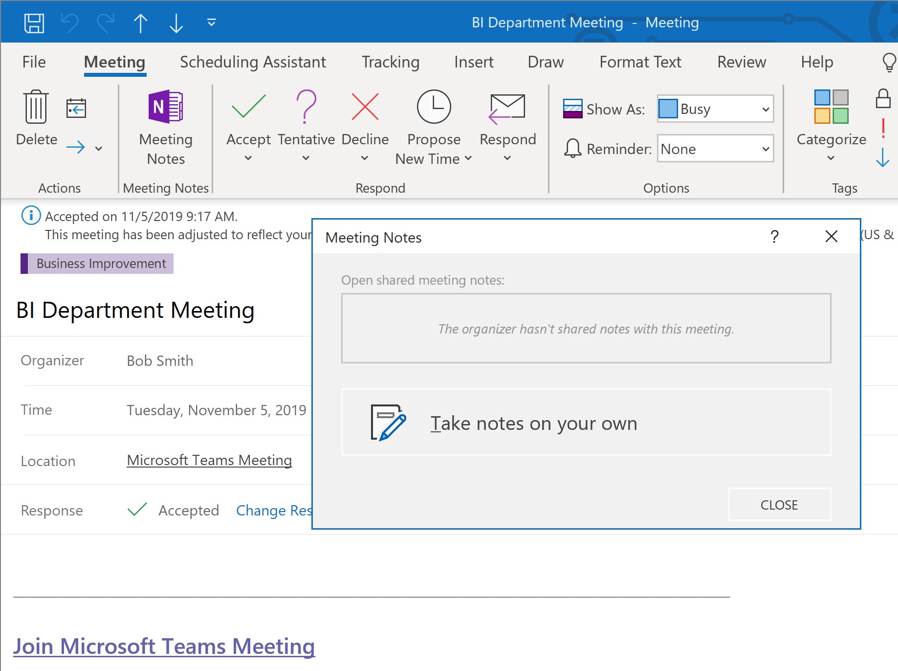The height and width of the screenshot is (671, 898).
Task: Switch to Scheduling Assistant tab
Action: [253, 62]
